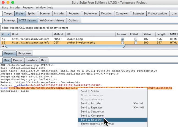Sort history by Length column
178x127 pixels.
pyautogui.click(x=162, y=34)
